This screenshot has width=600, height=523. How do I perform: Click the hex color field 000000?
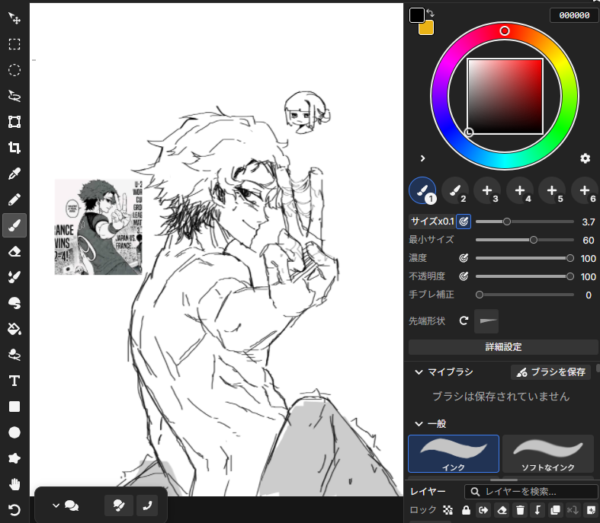[574, 15]
